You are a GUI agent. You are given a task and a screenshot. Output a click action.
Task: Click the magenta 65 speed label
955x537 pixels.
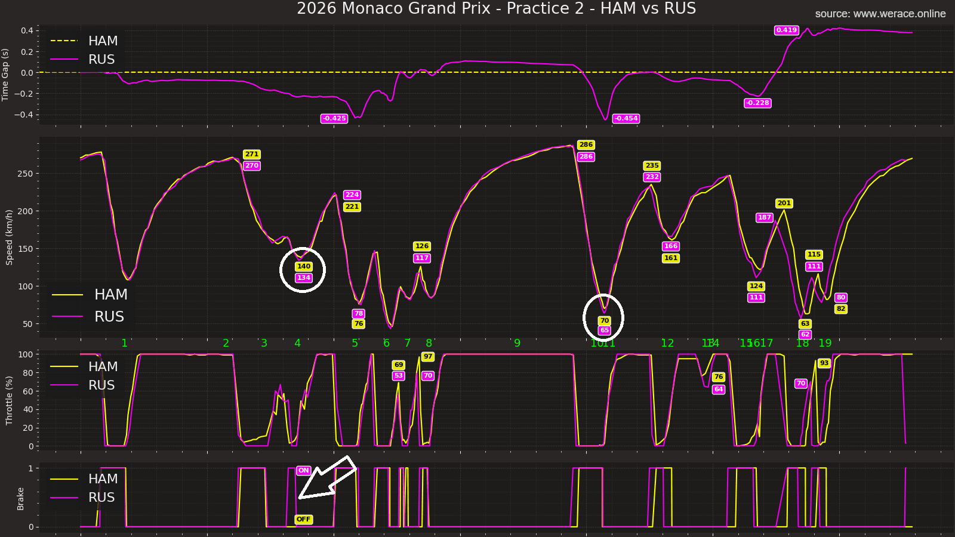(x=605, y=330)
